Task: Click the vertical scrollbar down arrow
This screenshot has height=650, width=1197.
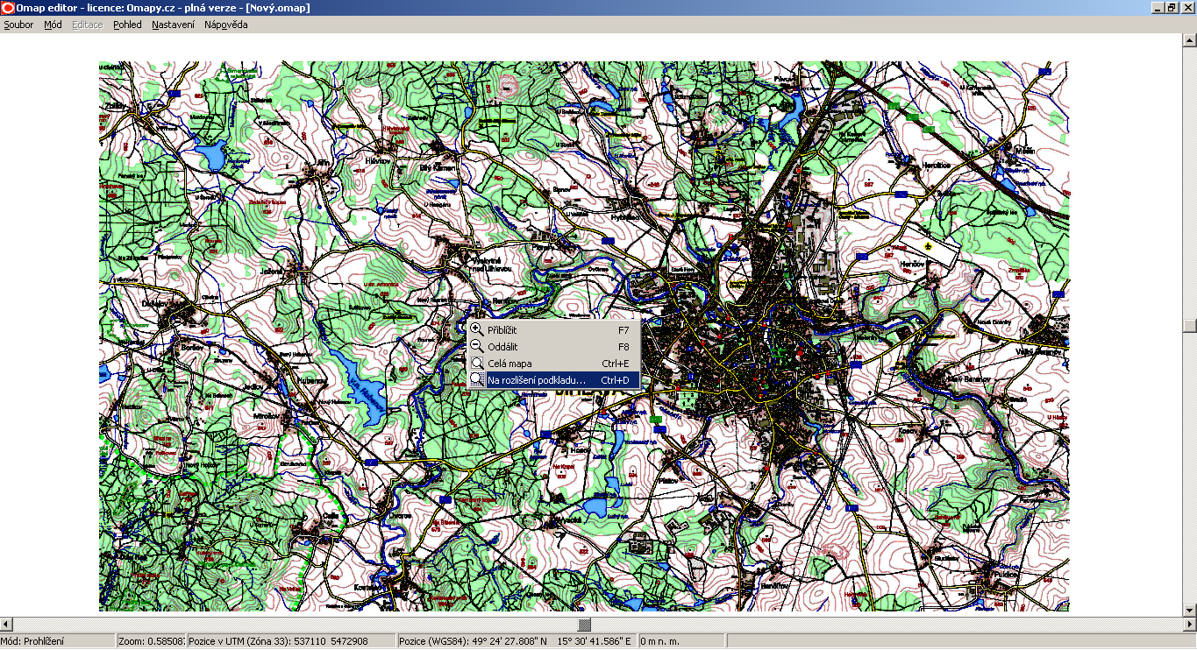Action: (x=1190, y=611)
